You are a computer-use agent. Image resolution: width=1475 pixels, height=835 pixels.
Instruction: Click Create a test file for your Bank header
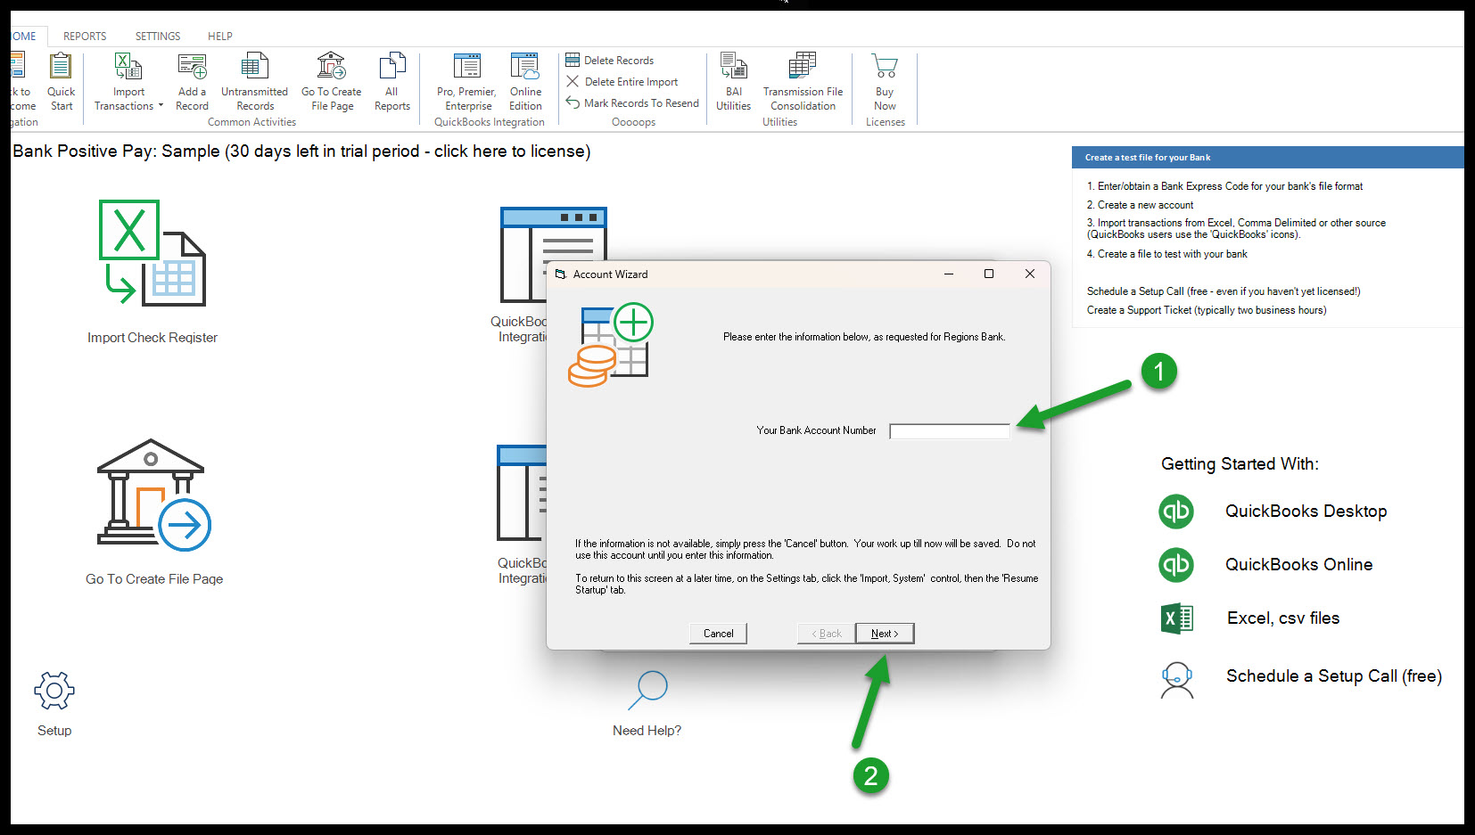coord(1147,158)
